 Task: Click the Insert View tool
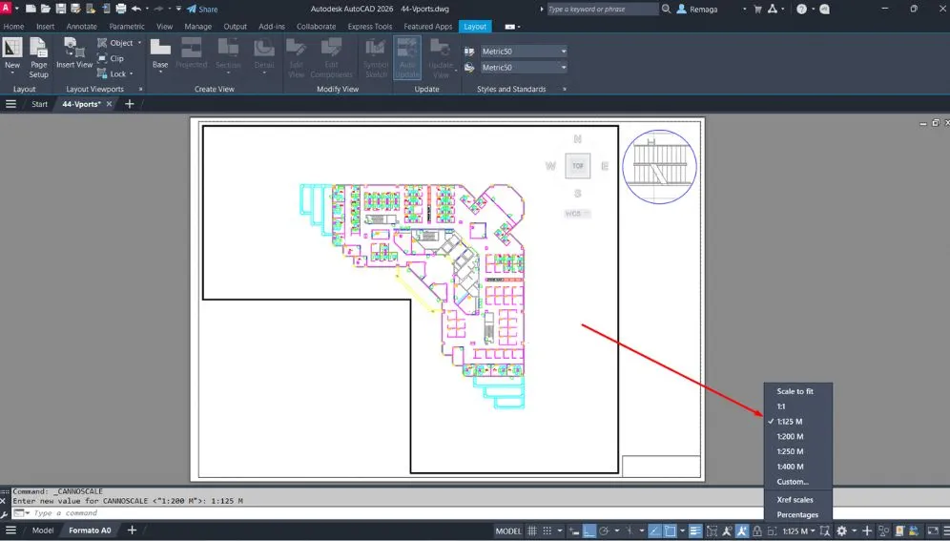pos(74,53)
